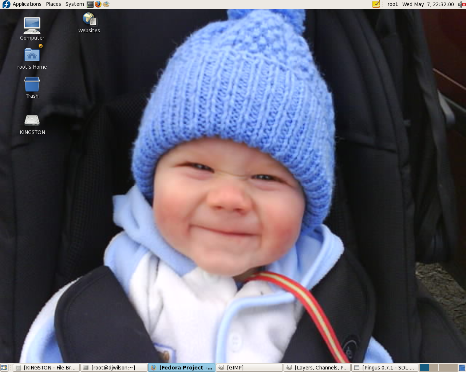This screenshot has width=466, height=372.
Task: Click the muted volume speaker icon
Action: [461, 4]
